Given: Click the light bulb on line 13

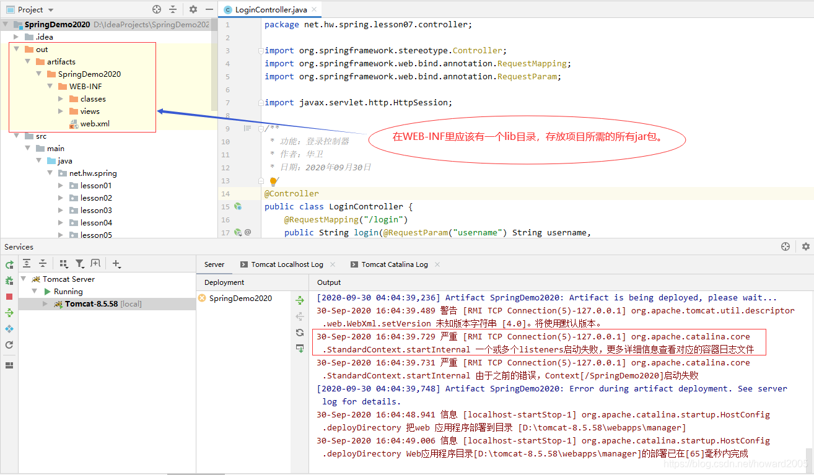Looking at the screenshot, I should pyautogui.click(x=273, y=181).
